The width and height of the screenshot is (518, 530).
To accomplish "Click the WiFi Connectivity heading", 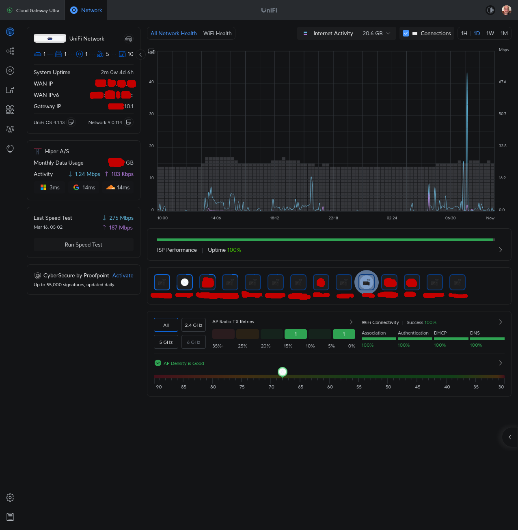I will pyautogui.click(x=380, y=322).
